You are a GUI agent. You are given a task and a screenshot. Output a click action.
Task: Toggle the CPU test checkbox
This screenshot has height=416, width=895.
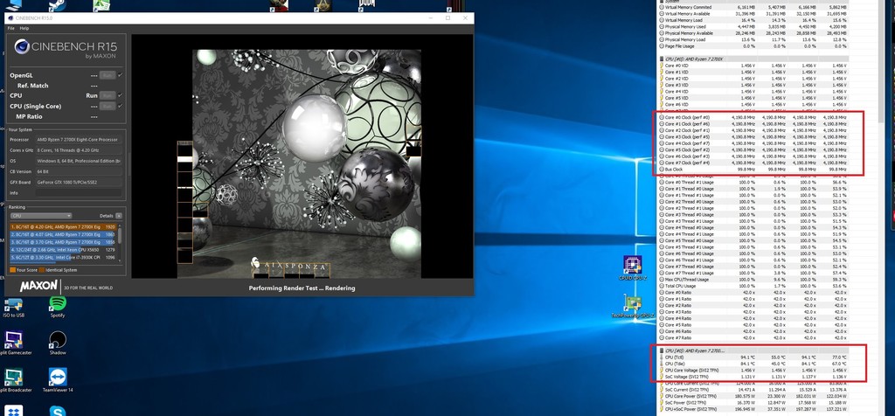(120, 96)
